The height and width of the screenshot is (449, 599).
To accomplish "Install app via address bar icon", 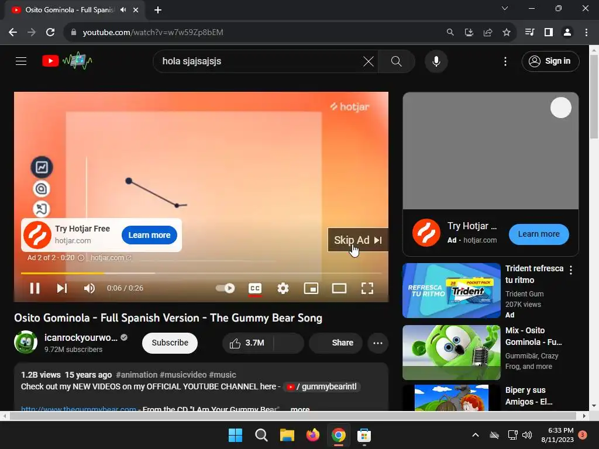I will coord(469,33).
